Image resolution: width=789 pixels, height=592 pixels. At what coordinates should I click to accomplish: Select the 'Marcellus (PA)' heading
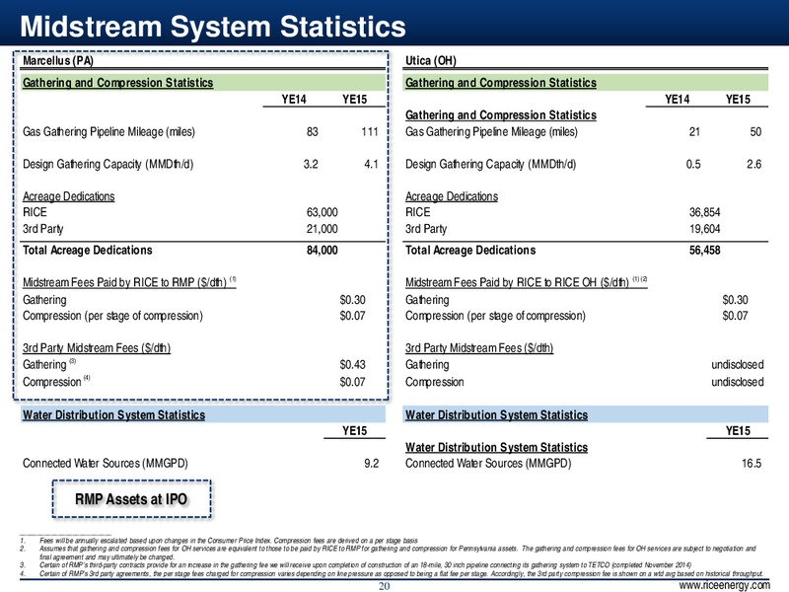coord(58,61)
